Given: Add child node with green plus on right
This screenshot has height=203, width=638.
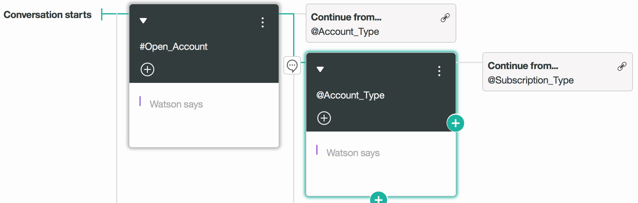Looking at the screenshot, I should 455,123.
